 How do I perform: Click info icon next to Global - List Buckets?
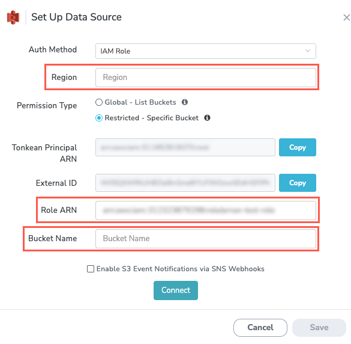pos(185,102)
